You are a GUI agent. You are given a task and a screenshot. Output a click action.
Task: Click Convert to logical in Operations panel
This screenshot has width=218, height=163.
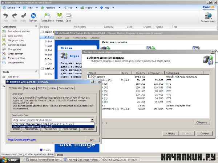point(17,45)
